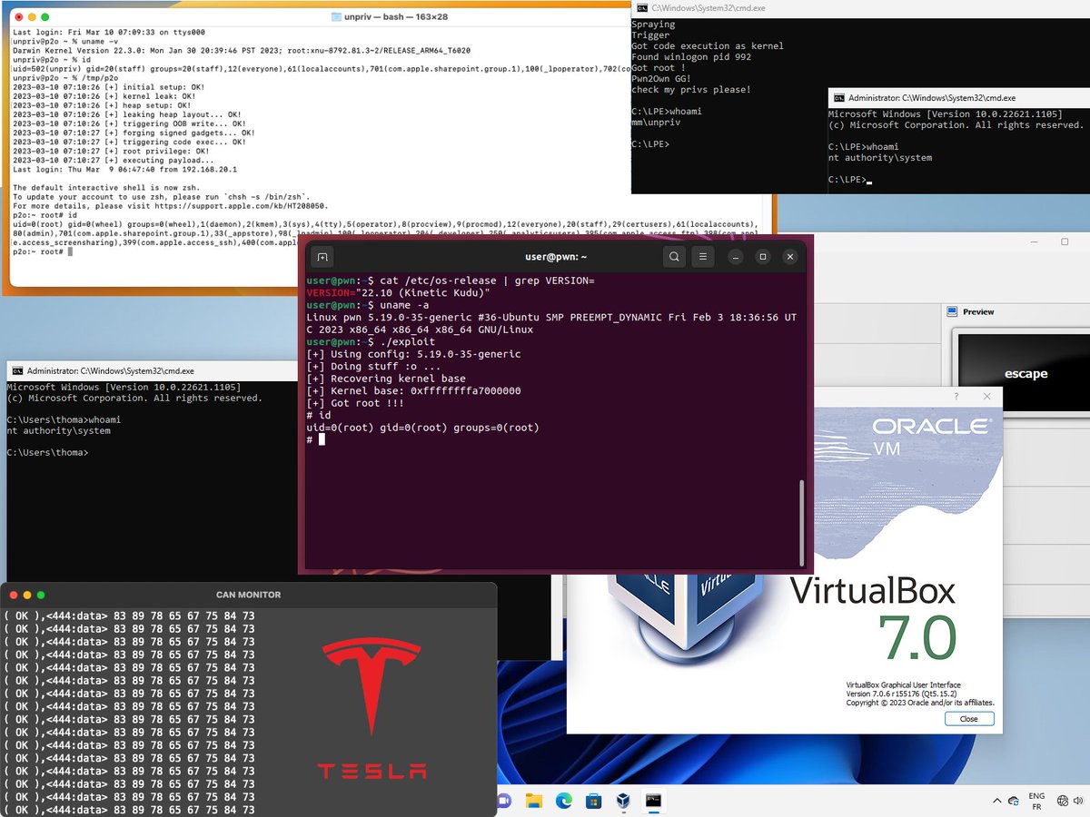Viewport: 1090px width, 817px height.
Task: Click 'nt authority\system' in C:\Users\thoma window
Action: 58,431
